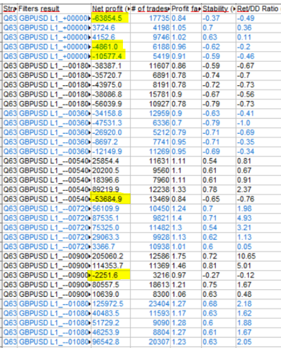Click Ret/DD ratio cell 10.65
281x348 pixels.
[x=258, y=256]
